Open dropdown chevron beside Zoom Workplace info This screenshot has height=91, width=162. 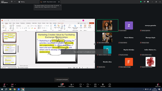(15, 2)
